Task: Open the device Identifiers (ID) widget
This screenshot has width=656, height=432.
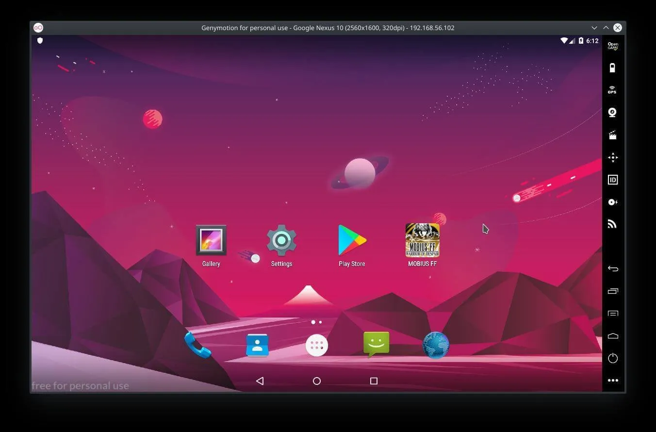Action: click(x=613, y=180)
